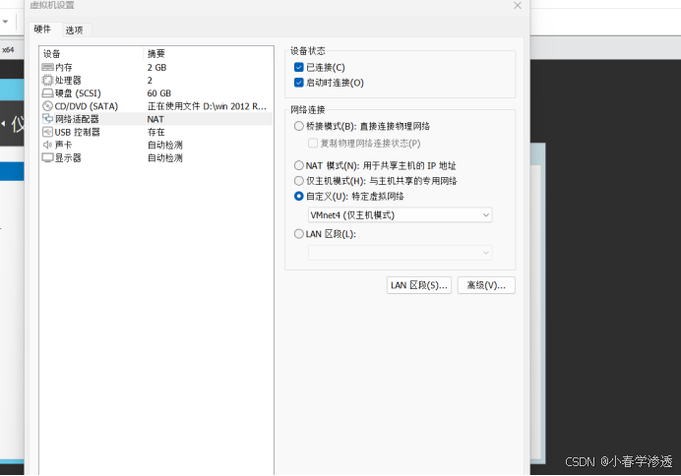
Task: Select the 声卡 row label
Action: [63, 145]
